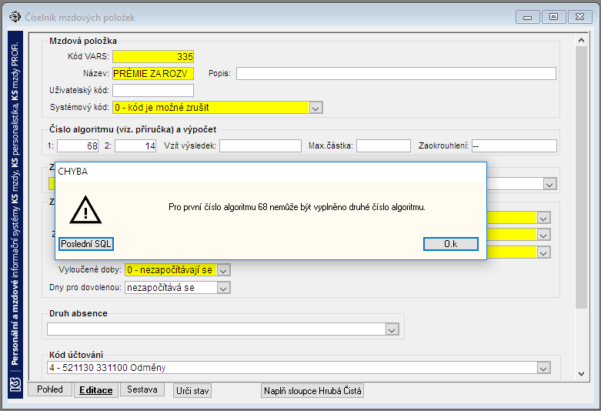Switch to the Editace tab
The image size is (601, 411).
[96, 390]
